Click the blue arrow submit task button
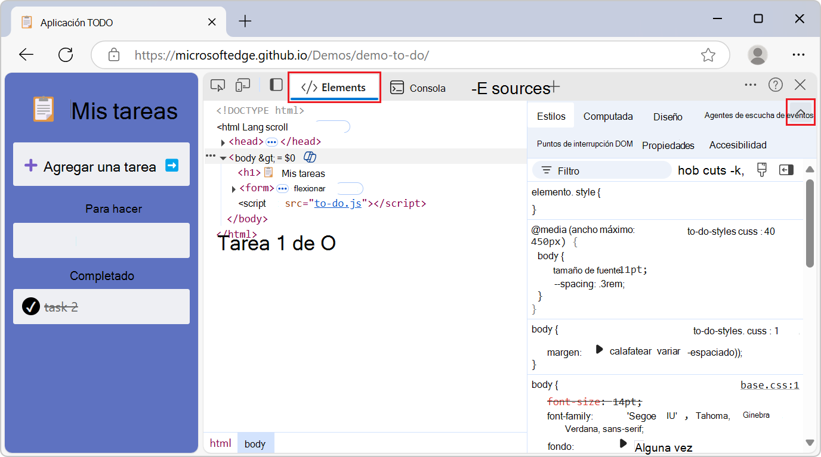Image resolution: width=821 pixels, height=457 pixels. (172, 165)
